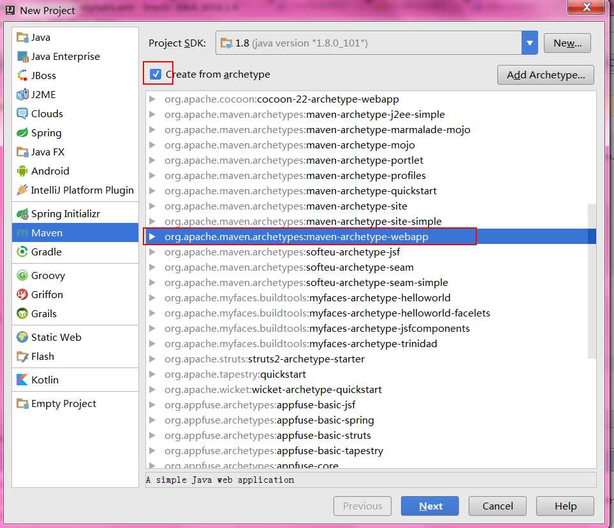Screen dimensions: 614x528
Task: Close the New Project dialog
Action: (x=586, y=7)
